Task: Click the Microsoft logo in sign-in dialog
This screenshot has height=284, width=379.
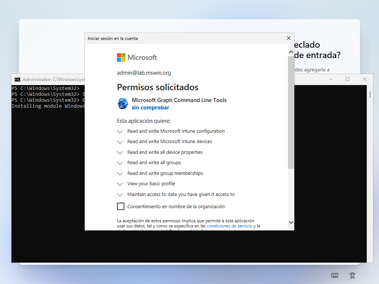Action: coord(137,57)
